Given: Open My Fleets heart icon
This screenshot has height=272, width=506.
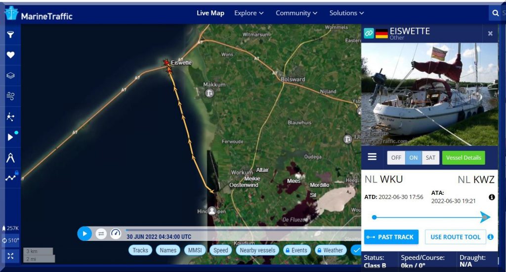Looking at the screenshot, I should pos(11,55).
